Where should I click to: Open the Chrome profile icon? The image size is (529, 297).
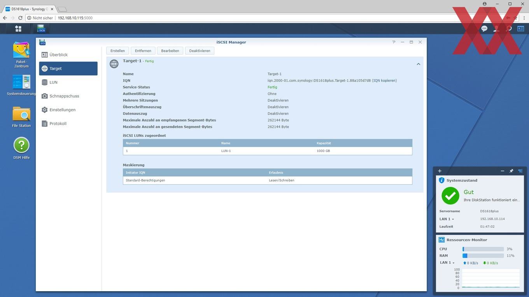[485, 4]
